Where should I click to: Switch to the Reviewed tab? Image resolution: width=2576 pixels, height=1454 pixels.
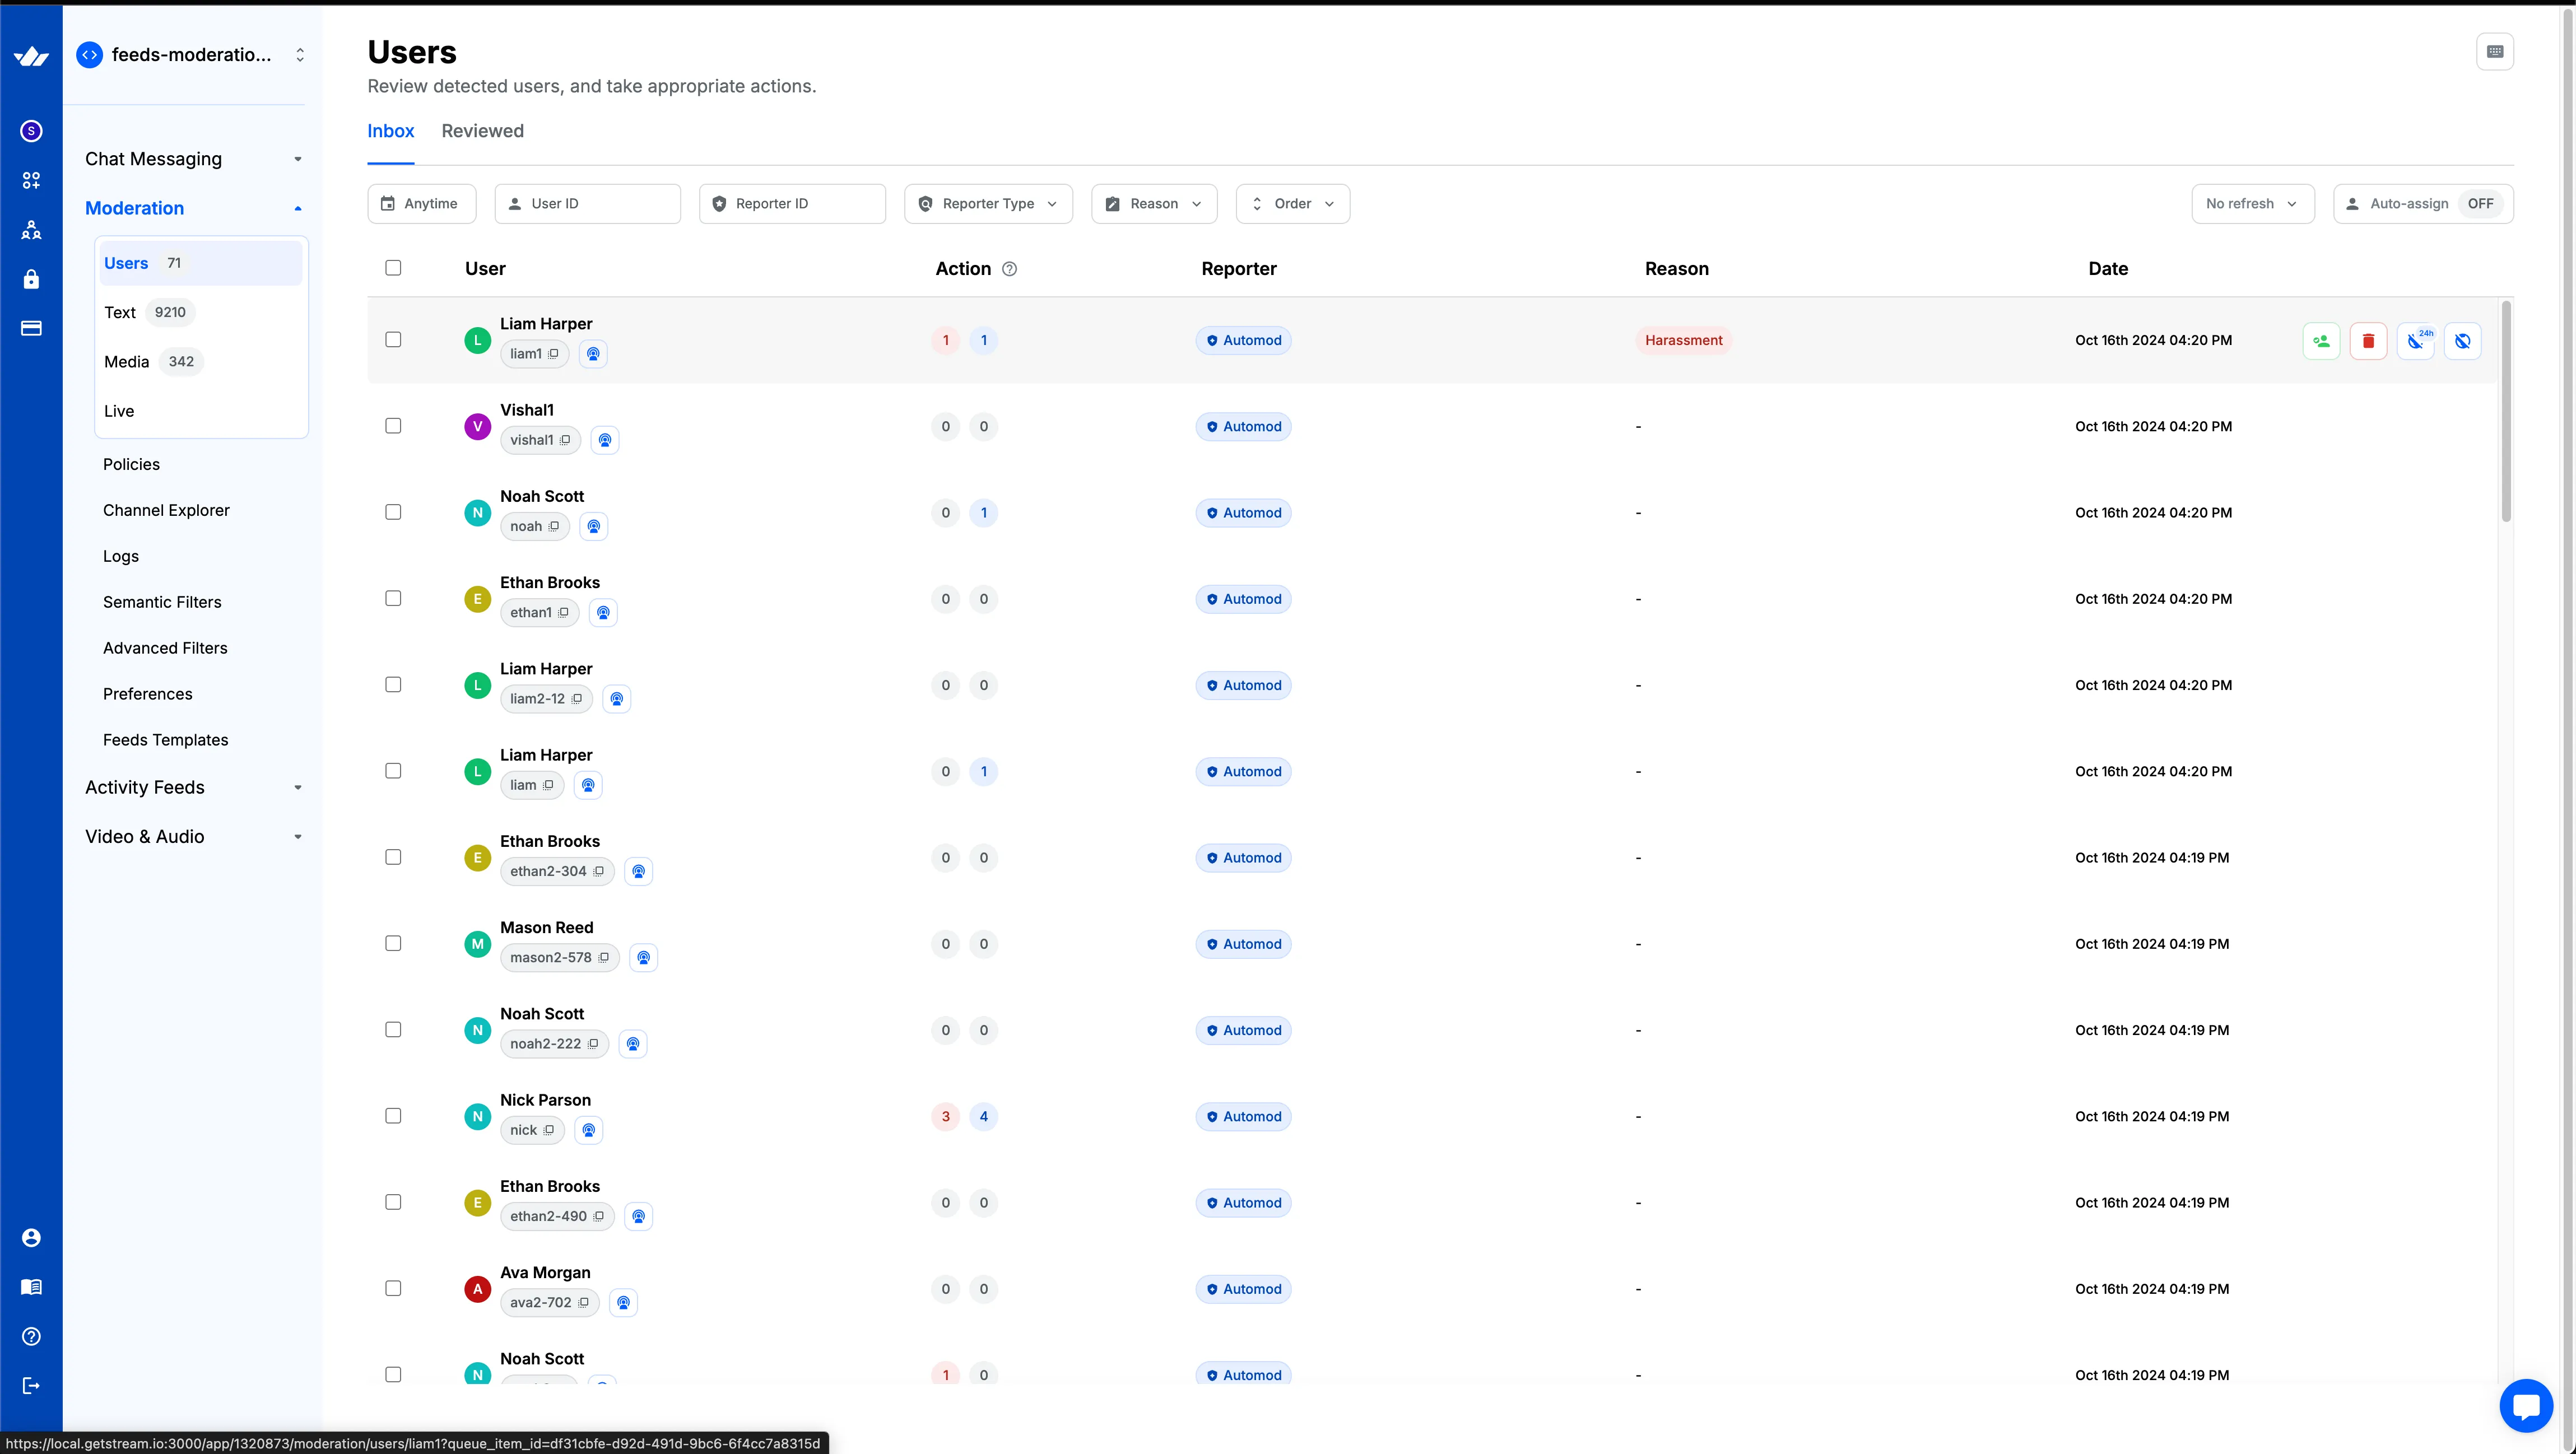coord(482,131)
